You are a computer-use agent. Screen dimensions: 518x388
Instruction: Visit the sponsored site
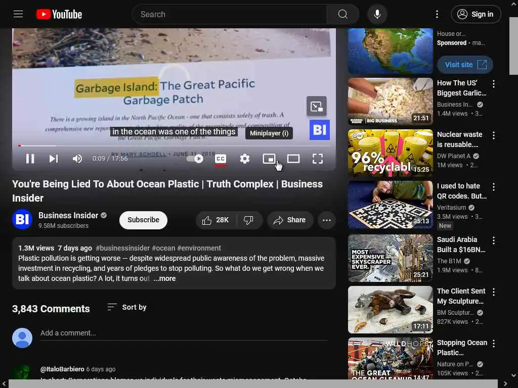click(465, 65)
